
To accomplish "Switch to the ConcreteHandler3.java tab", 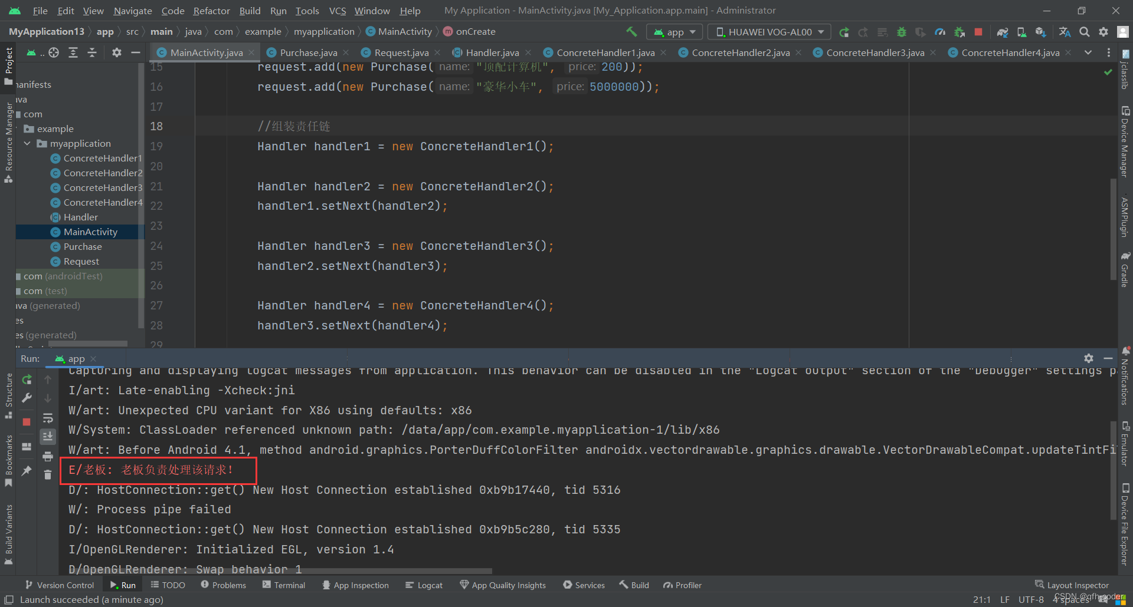I will pyautogui.click(x=875, y=52).
